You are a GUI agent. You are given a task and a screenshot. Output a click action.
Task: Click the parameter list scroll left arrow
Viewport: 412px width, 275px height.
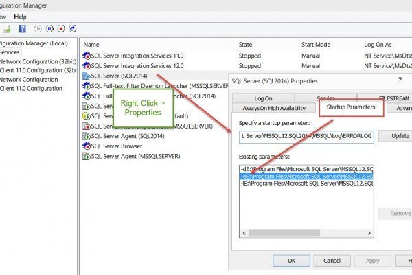(244, 233)
